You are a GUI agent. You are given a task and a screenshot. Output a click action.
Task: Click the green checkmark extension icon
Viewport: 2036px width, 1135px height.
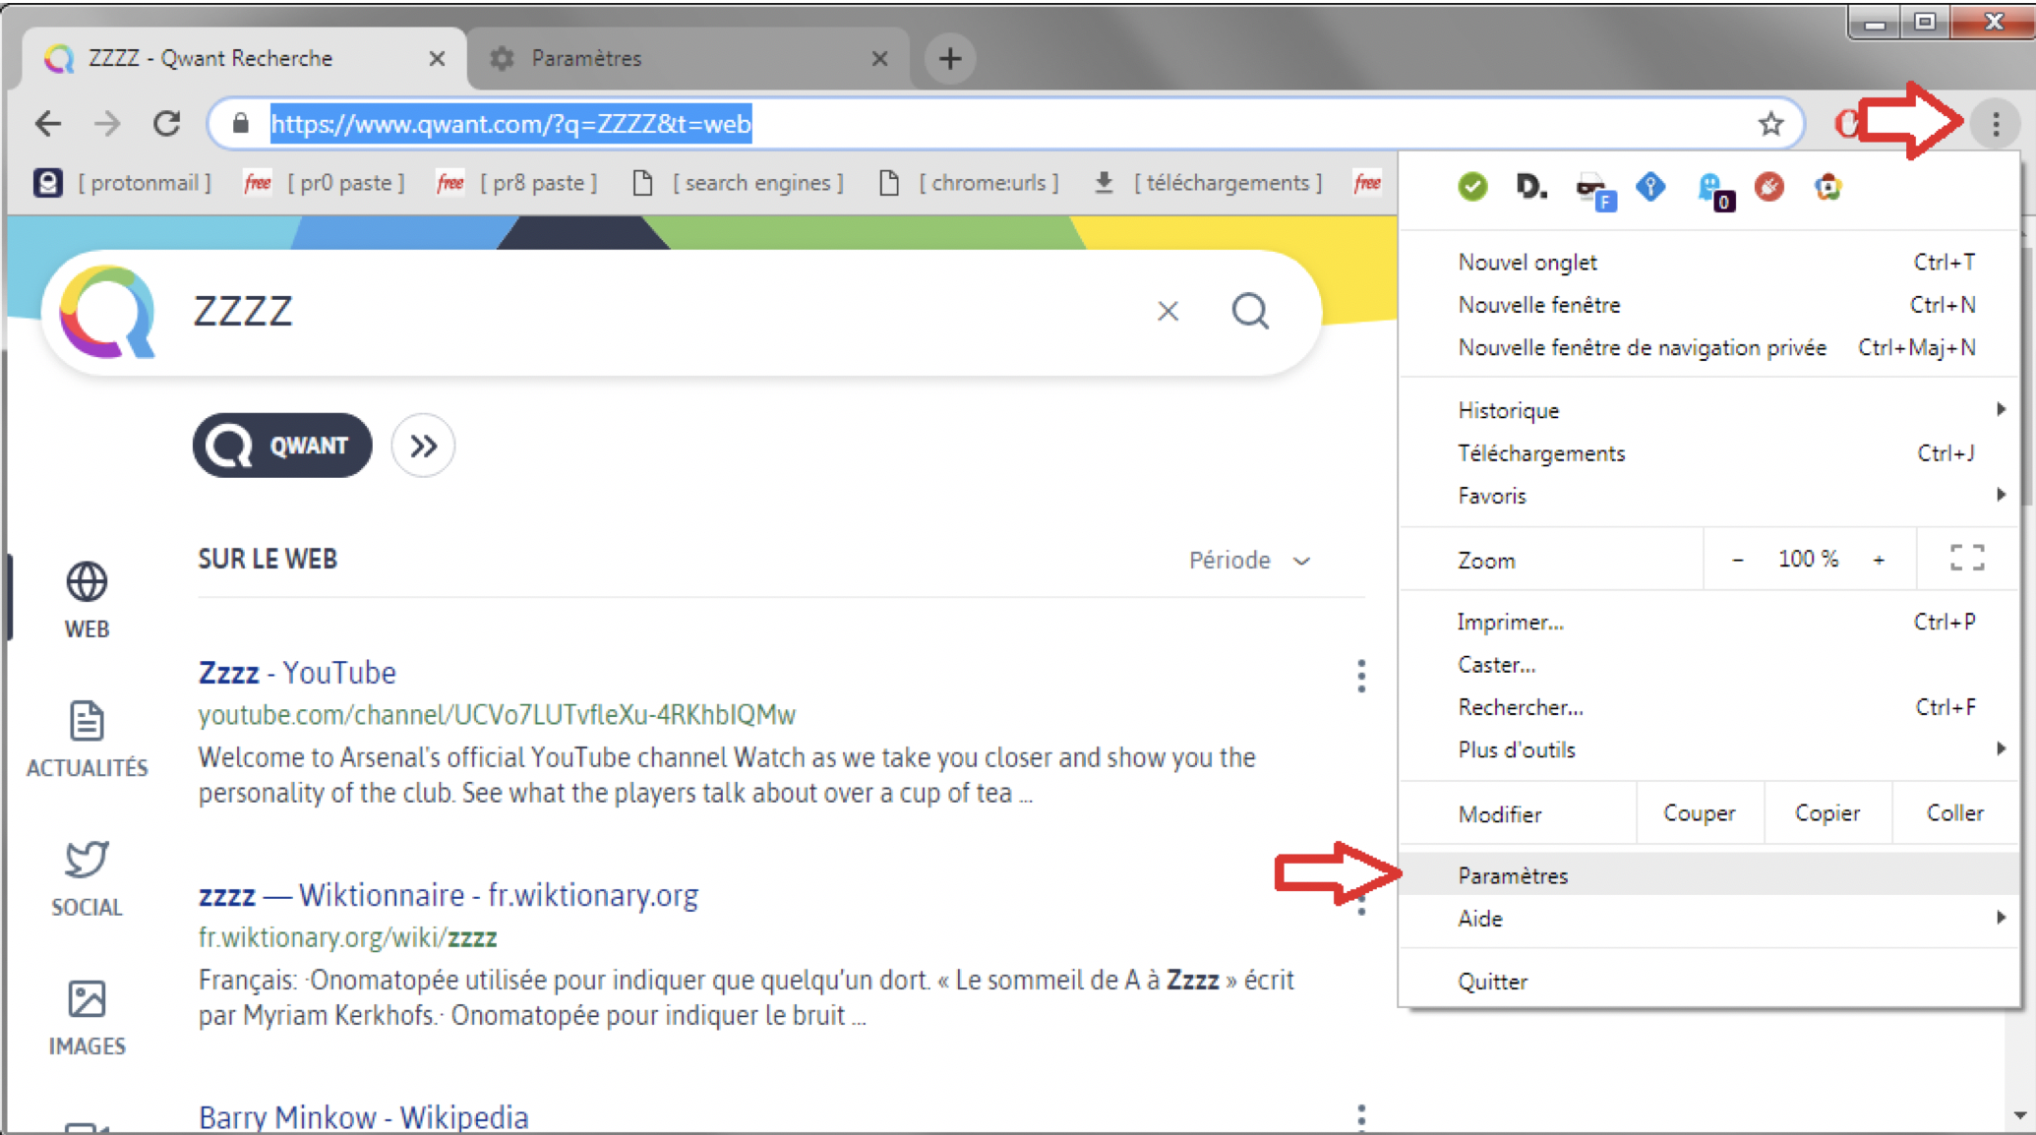1472,186
